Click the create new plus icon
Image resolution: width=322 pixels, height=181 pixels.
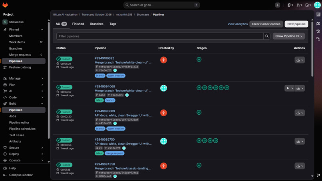(277, 5)
